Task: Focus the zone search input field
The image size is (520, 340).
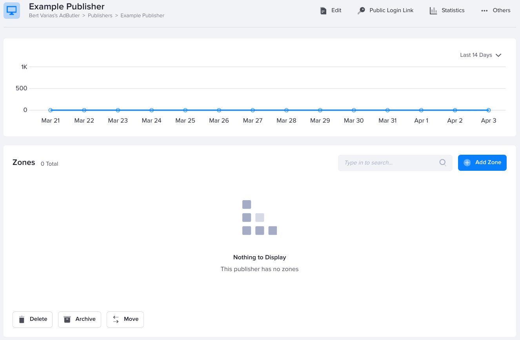Action: pos(388,163)
